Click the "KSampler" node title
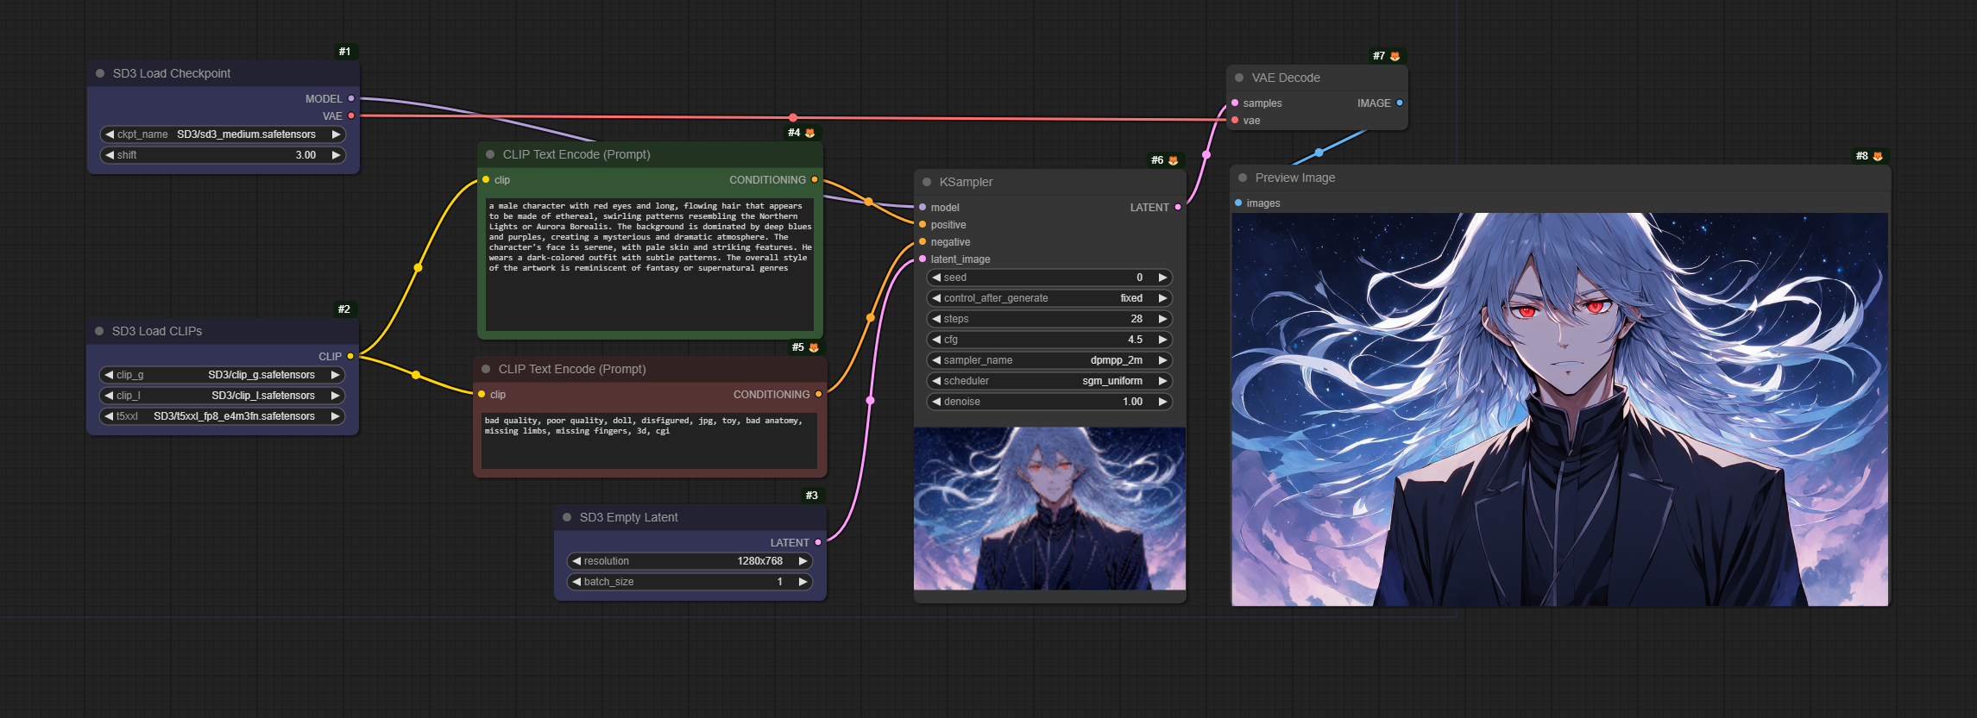This screenshot has width=1977, height=718. pyautogui.click(x=966, y=182)
